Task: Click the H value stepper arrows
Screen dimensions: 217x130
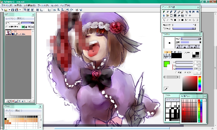Action: pyautogui.click(x=200, y=62)
